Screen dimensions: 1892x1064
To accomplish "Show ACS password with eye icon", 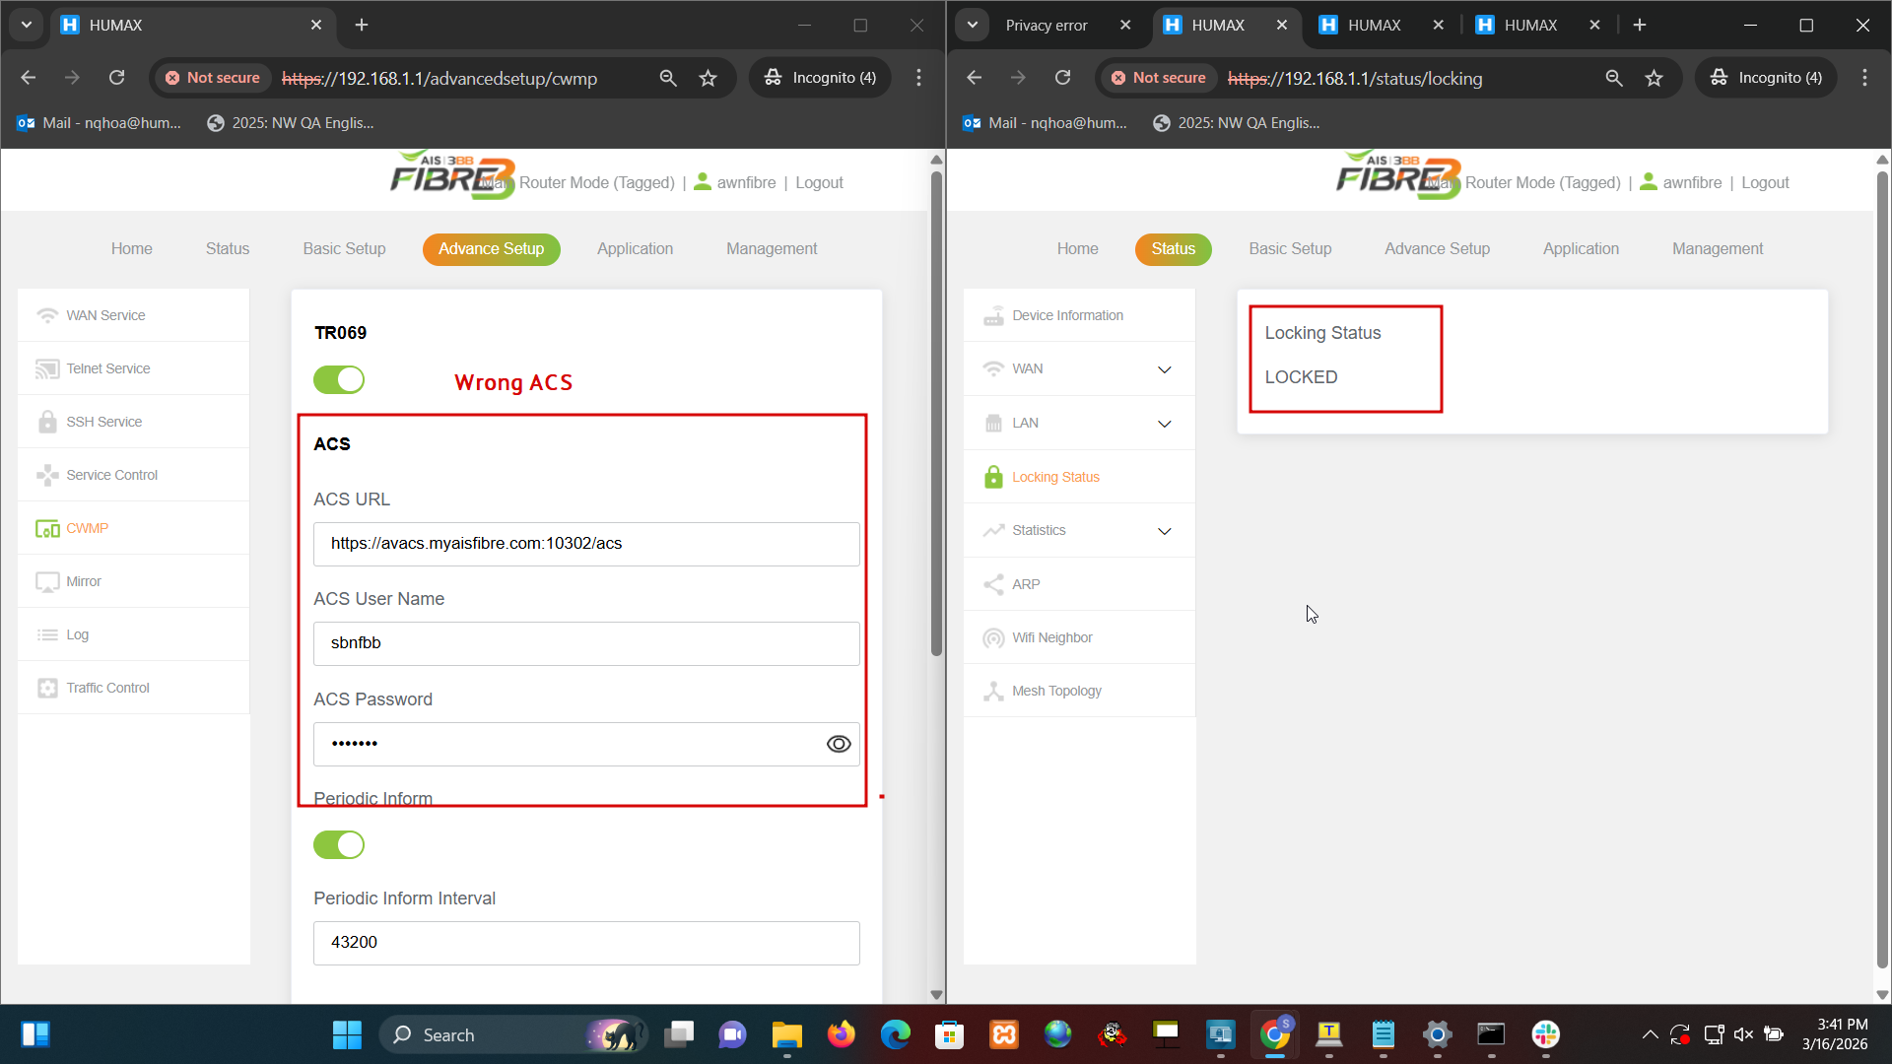I will (839, 744).
